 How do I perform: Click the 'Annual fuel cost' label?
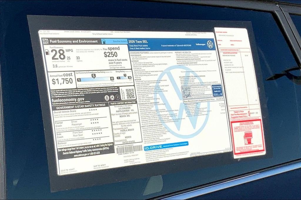pyautogui.click(x=61, y=75)
